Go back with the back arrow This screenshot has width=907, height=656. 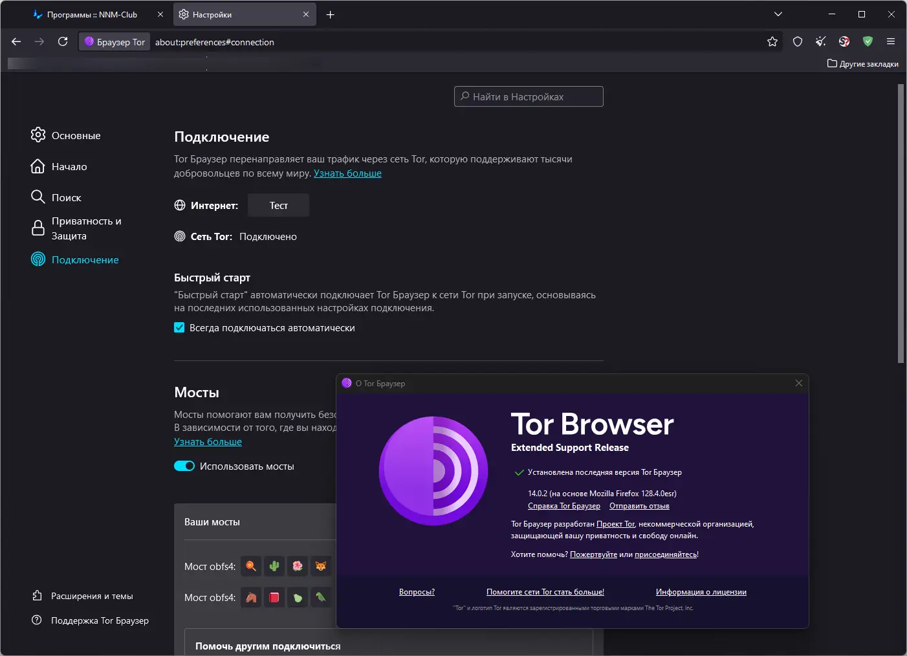(x=16, y=41)
